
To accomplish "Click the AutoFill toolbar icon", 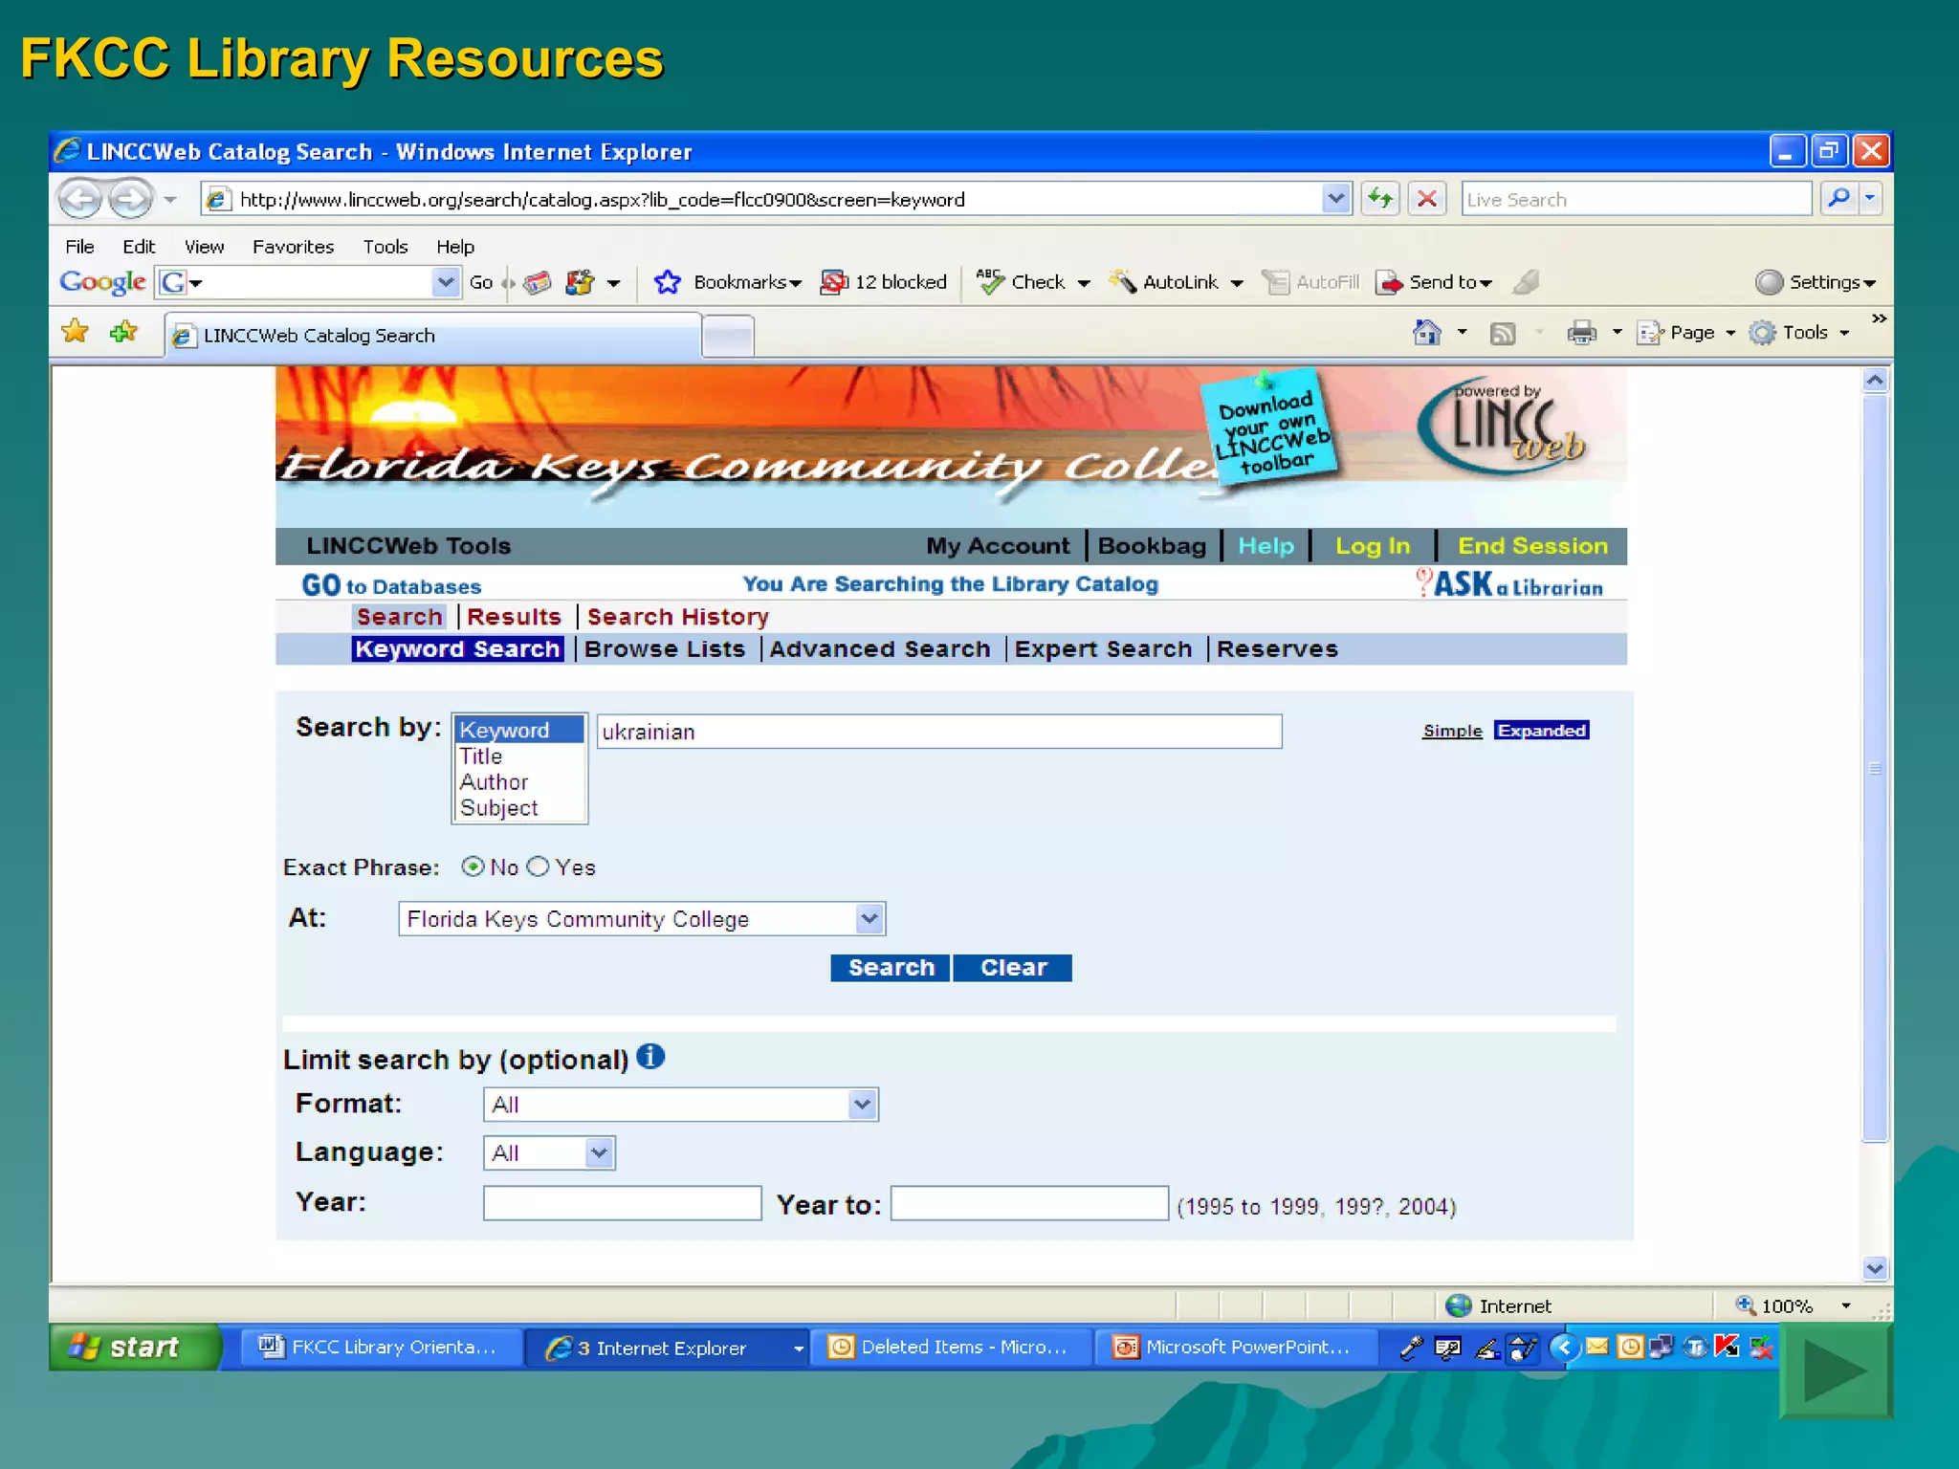I will coord(1275,282).
